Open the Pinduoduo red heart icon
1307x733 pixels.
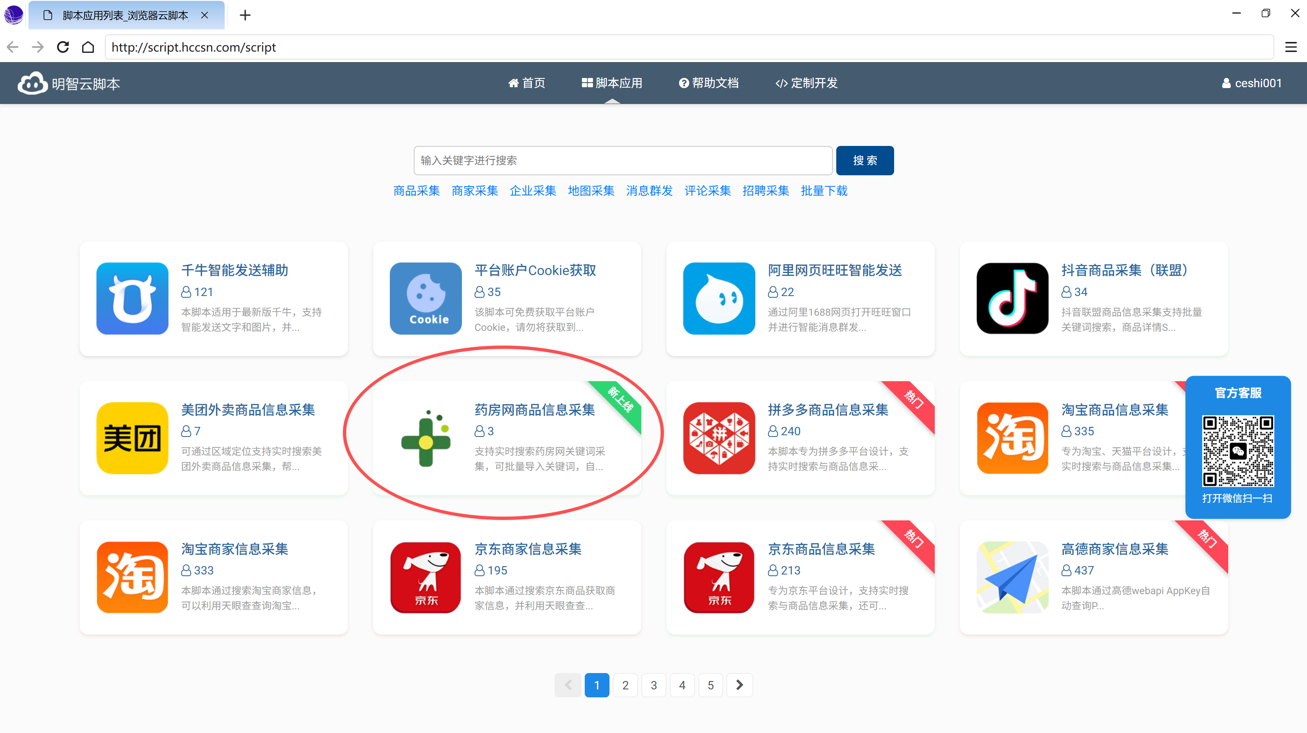click(718, 438)
